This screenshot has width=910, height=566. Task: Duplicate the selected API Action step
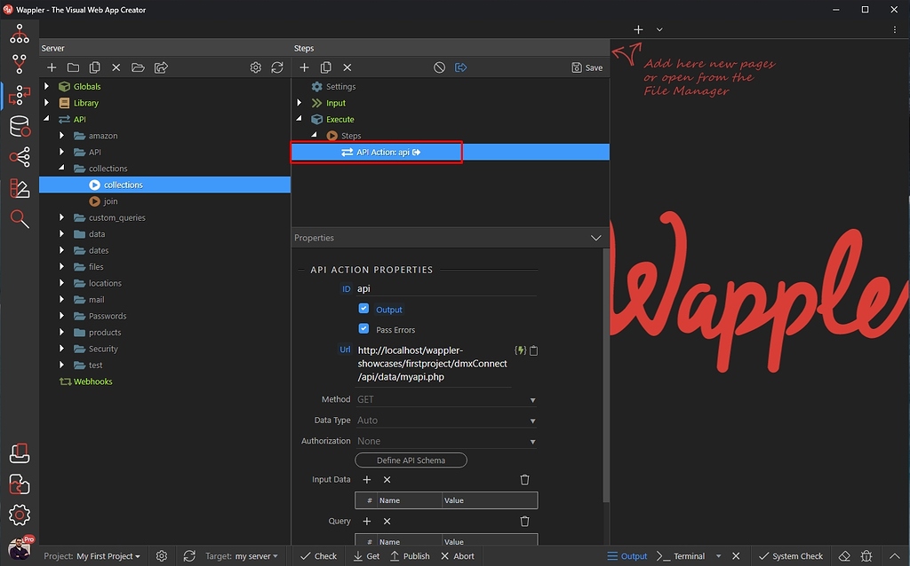point(325,67)
